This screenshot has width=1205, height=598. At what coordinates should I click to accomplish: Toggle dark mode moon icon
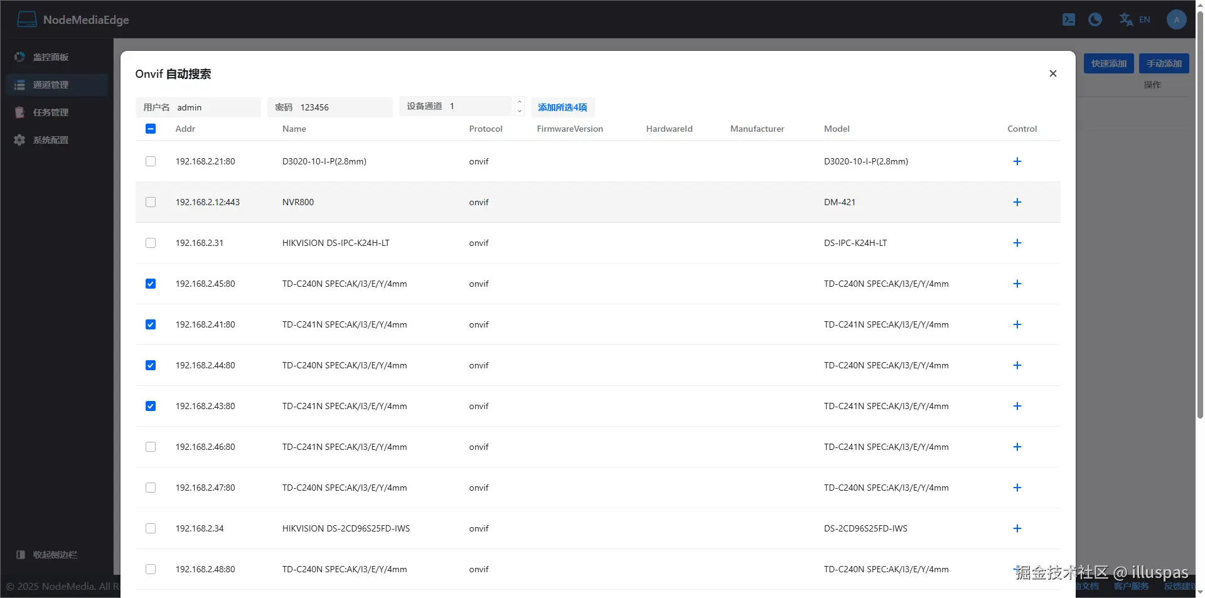click(1095, 19)
